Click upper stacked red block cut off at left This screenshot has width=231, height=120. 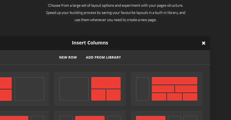point(6,83)
